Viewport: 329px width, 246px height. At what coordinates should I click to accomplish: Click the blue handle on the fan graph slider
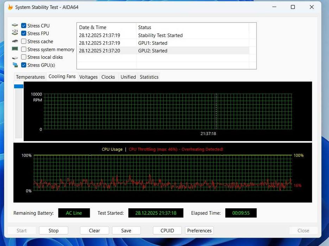click(19, 86)
